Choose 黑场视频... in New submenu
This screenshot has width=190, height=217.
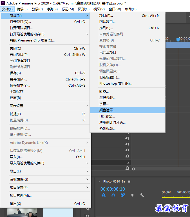click(x=128, y=98)
